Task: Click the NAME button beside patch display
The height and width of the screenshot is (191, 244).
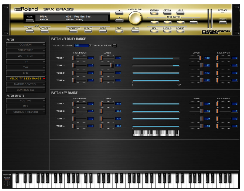Action: click(30, 20)
